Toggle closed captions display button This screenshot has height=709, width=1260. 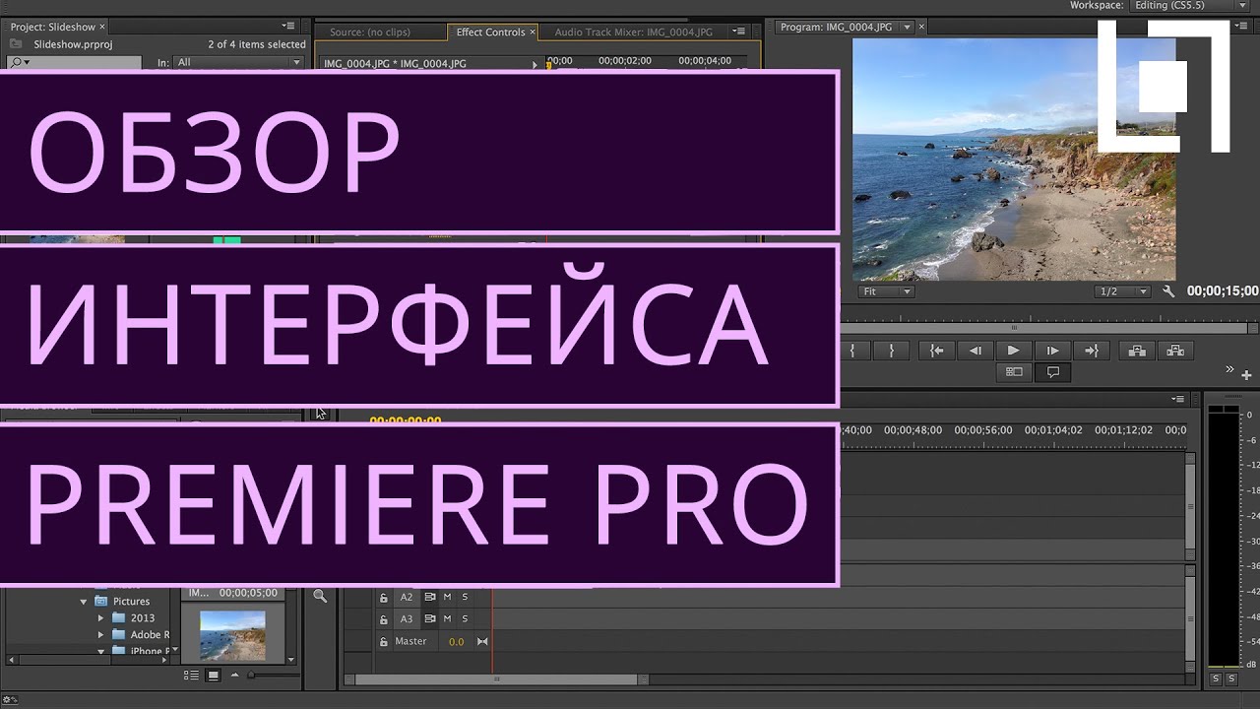[1052, 372]
